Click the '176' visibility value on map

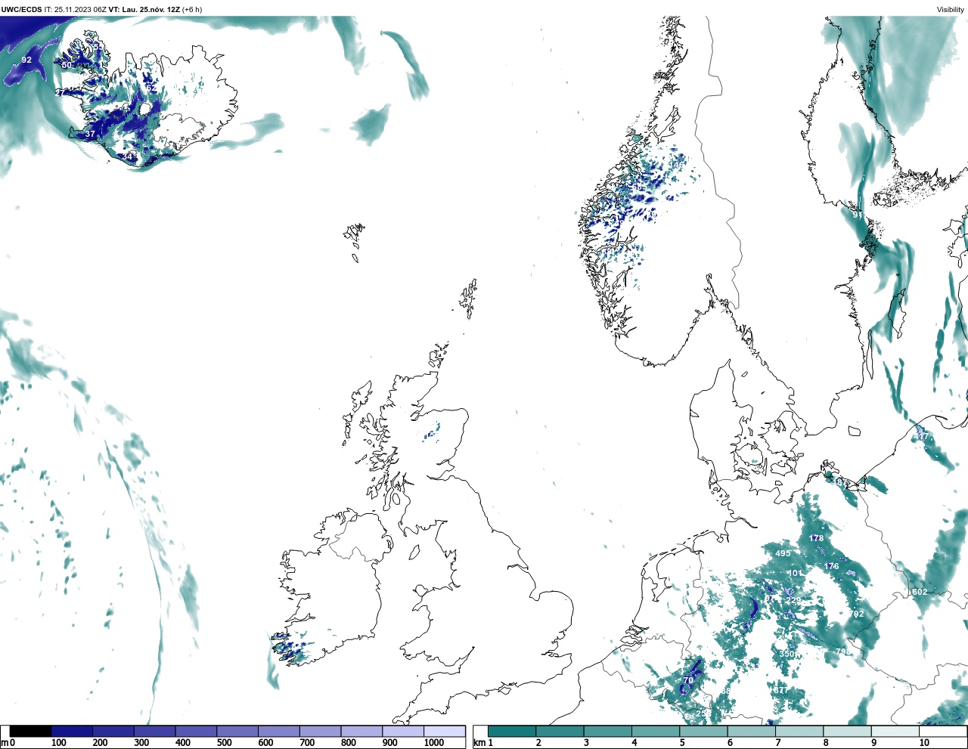point(831,566)
